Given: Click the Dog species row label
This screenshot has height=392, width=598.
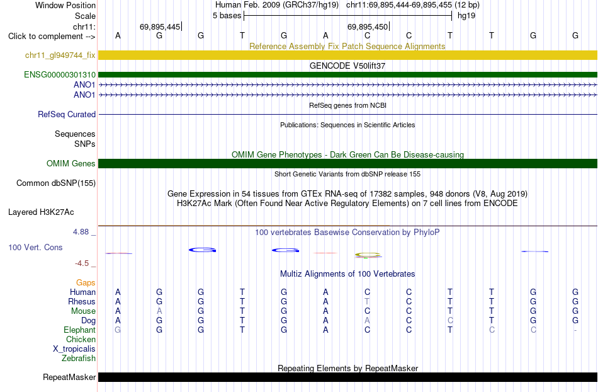Looking at the screenshot, I should pos(89,321).
